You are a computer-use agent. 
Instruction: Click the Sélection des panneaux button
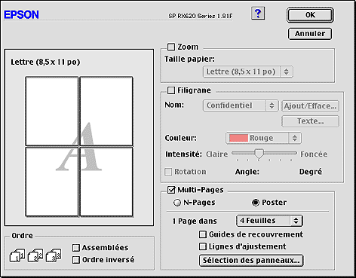[x=251, y=261]
